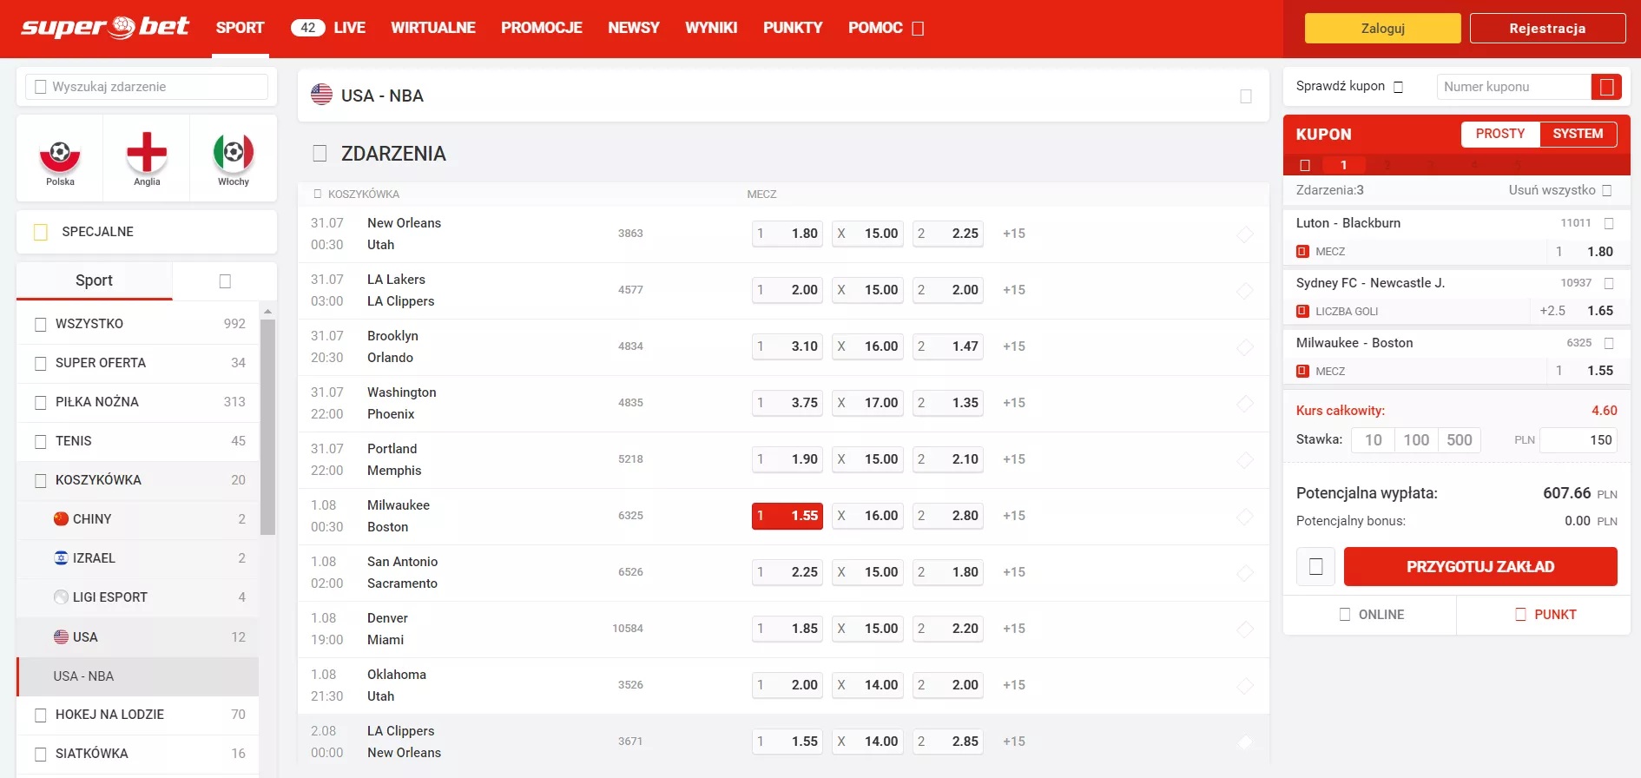Open the SPORT navigation tab
This screenshot has width=1641, height=778.
[x=240, y=28]
